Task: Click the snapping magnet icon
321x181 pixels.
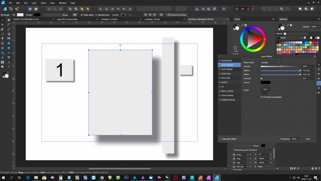Action: pyautogui.click(x=248, y=9)
